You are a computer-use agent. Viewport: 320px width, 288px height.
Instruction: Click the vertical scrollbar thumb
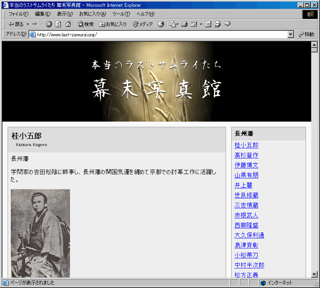(x=314, y=50)
